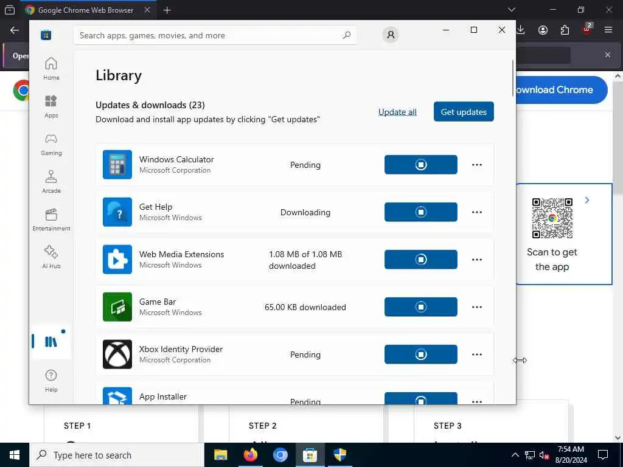The height and width of the screenshot is (467, 623).
Task: Click the Windows Calculator name text
Action: [176, 159]
